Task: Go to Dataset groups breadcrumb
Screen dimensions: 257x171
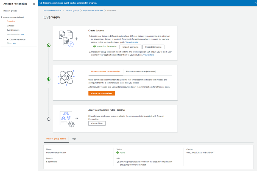Action: click(x=72, y=10)
